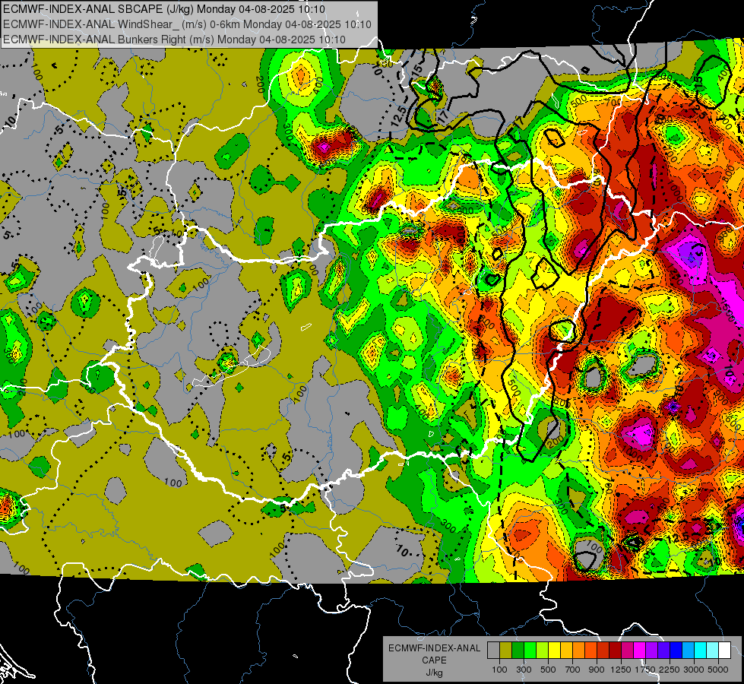The width and height of the screenshot is (744, 684).
Task: Select the bright green legend swatch
Action: click(x=530, y=651)
